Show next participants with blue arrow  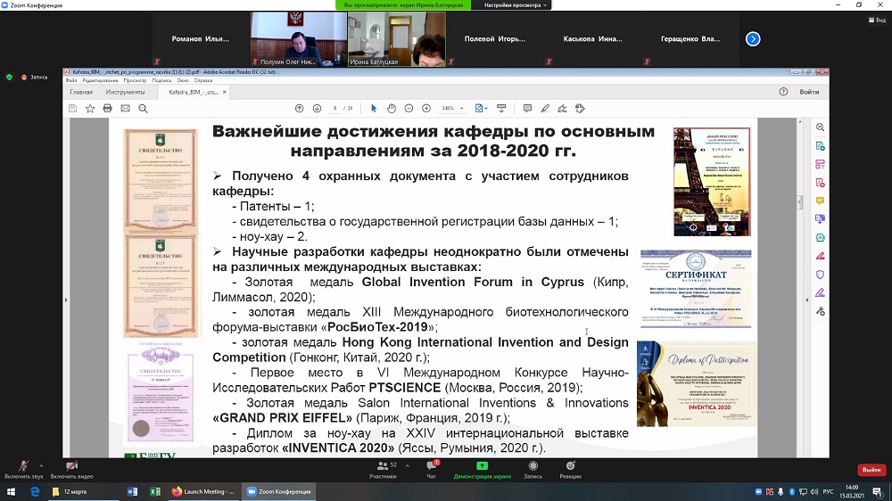tap(753, 38)
